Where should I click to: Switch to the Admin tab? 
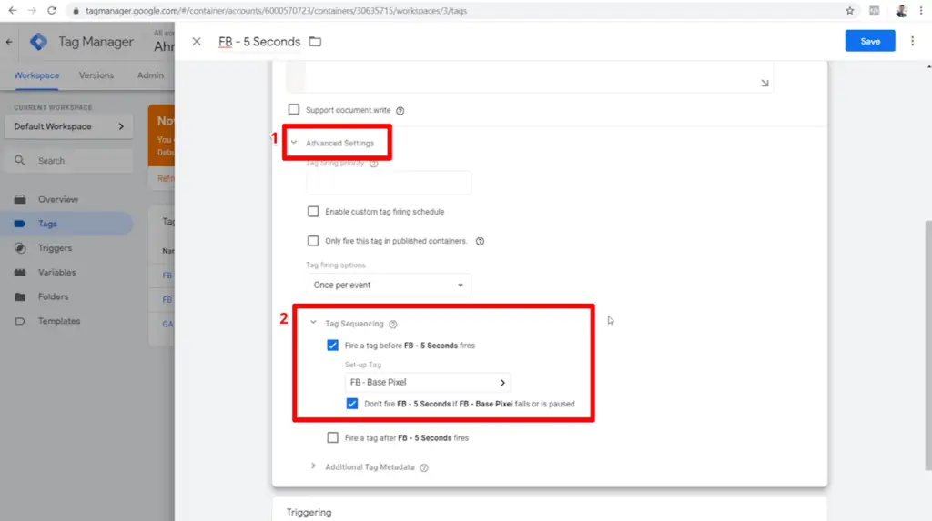click(150, 75)
